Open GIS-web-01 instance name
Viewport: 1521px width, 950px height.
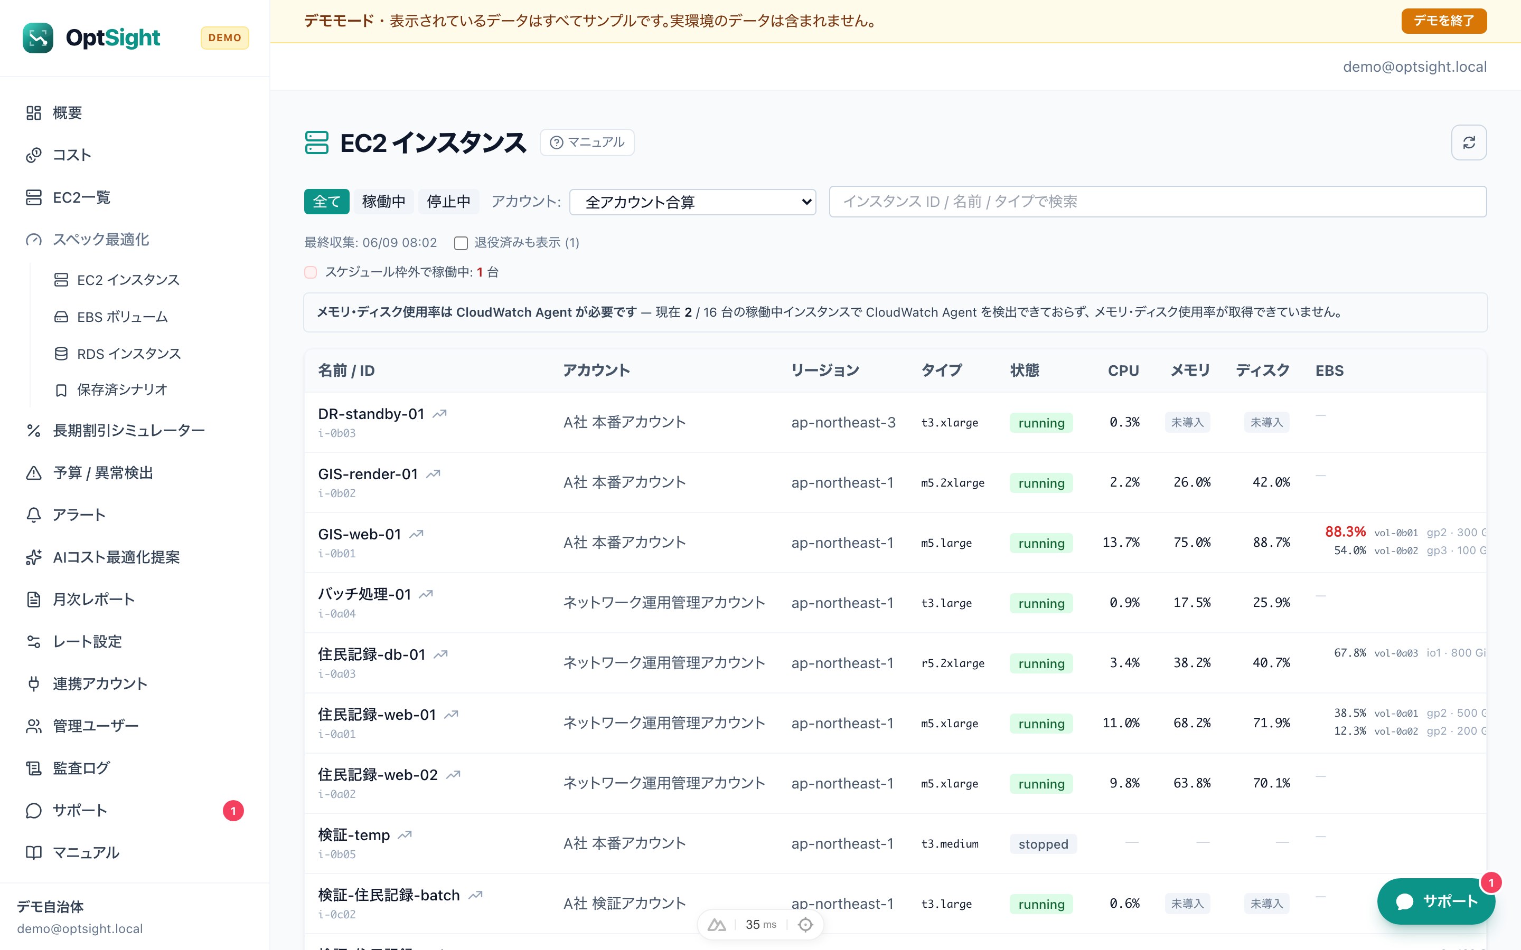(x=360, y=535)
